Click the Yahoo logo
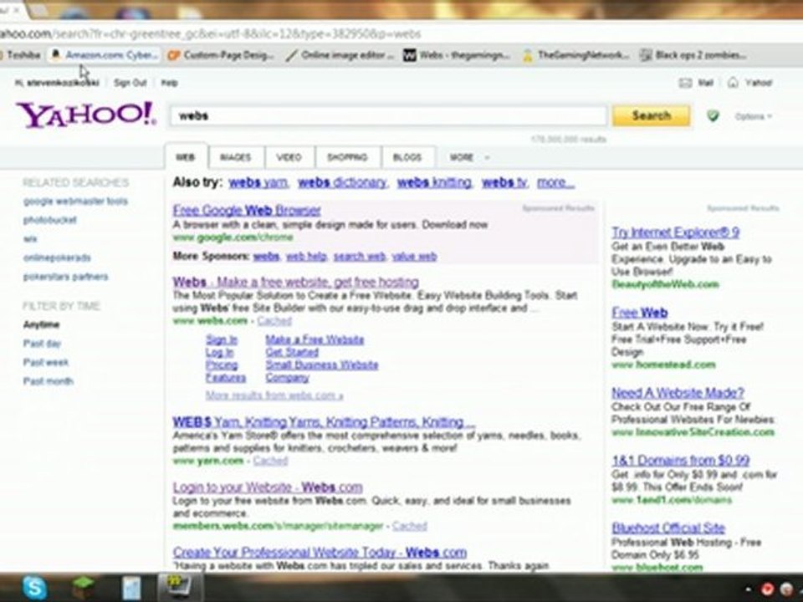Image resolution: width=803 pixels, height=602 pixels. coord(86,115)
